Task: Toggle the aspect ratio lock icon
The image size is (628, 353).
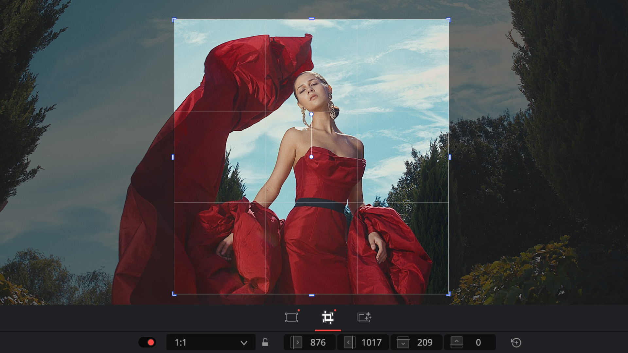Action: (x=265, y=342)
